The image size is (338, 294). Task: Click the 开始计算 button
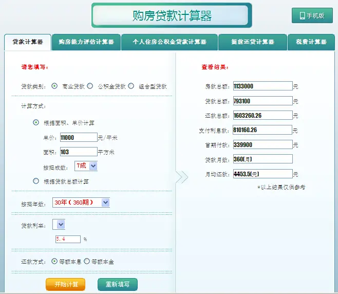(66, 284)
